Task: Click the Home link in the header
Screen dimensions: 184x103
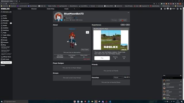Action: pos(20,9)
